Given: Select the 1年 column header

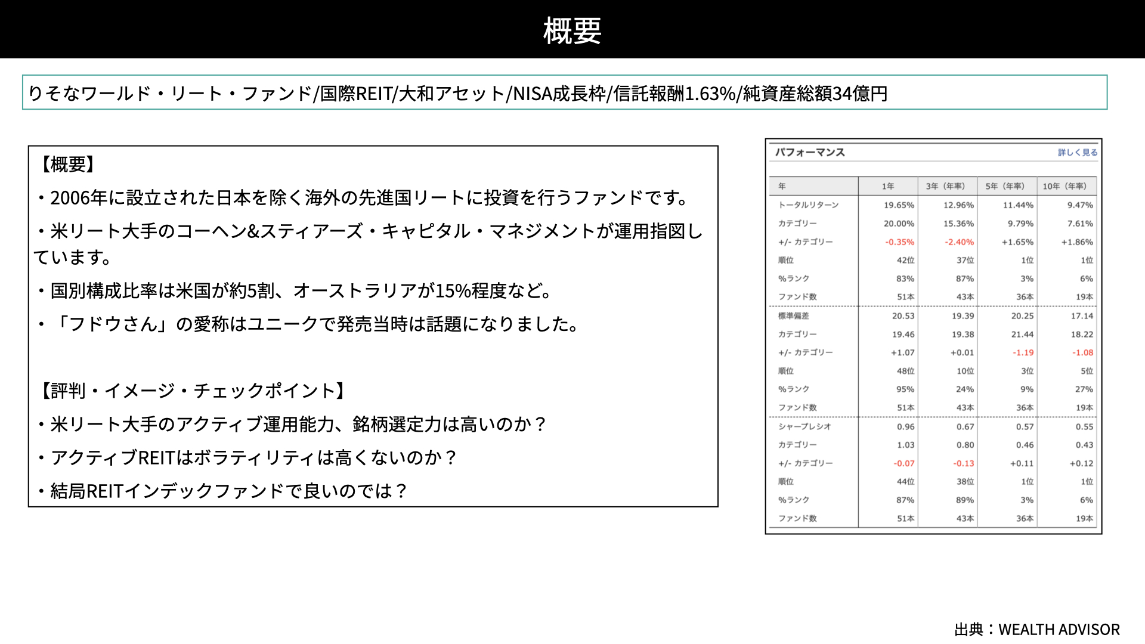Looking at the screenshot, I should click(x=888, y=186).
